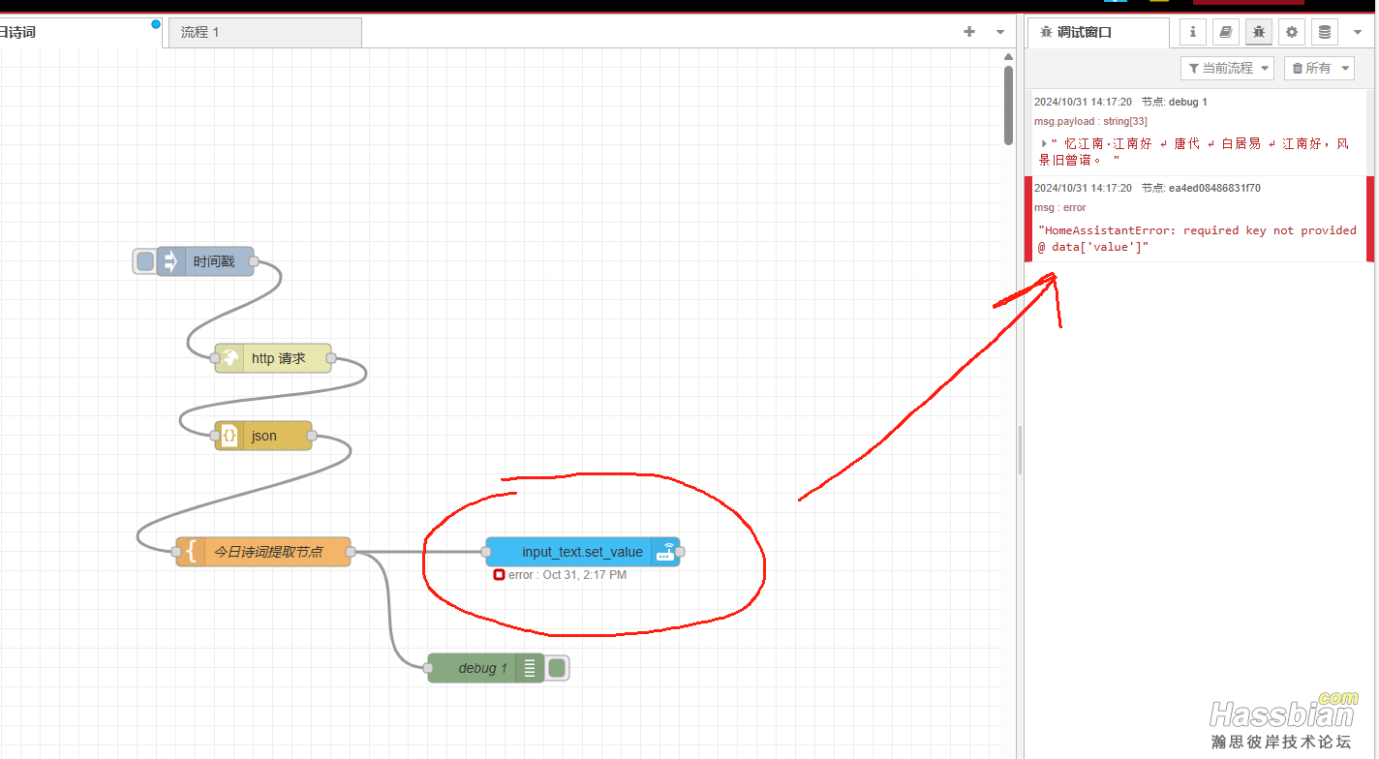Trigger the 时间戳 inject node button
Image resolution: width=1379 pixels, height=759 pixels.
point(145,261)
